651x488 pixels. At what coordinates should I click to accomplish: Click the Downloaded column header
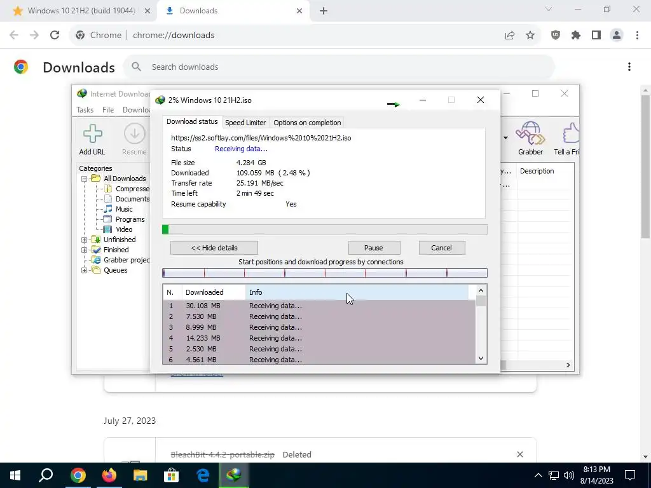(214, 292)
